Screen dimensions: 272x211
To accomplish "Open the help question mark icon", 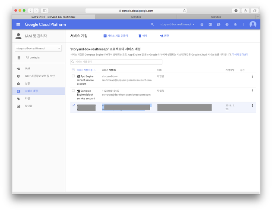I will click(227, 25).
